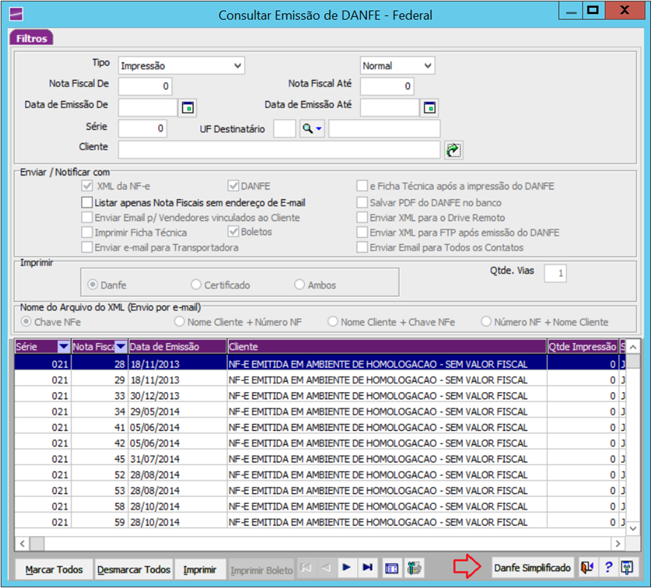Select Chave NFe file name option
651x588 pixels.
(x=26, y=322)
